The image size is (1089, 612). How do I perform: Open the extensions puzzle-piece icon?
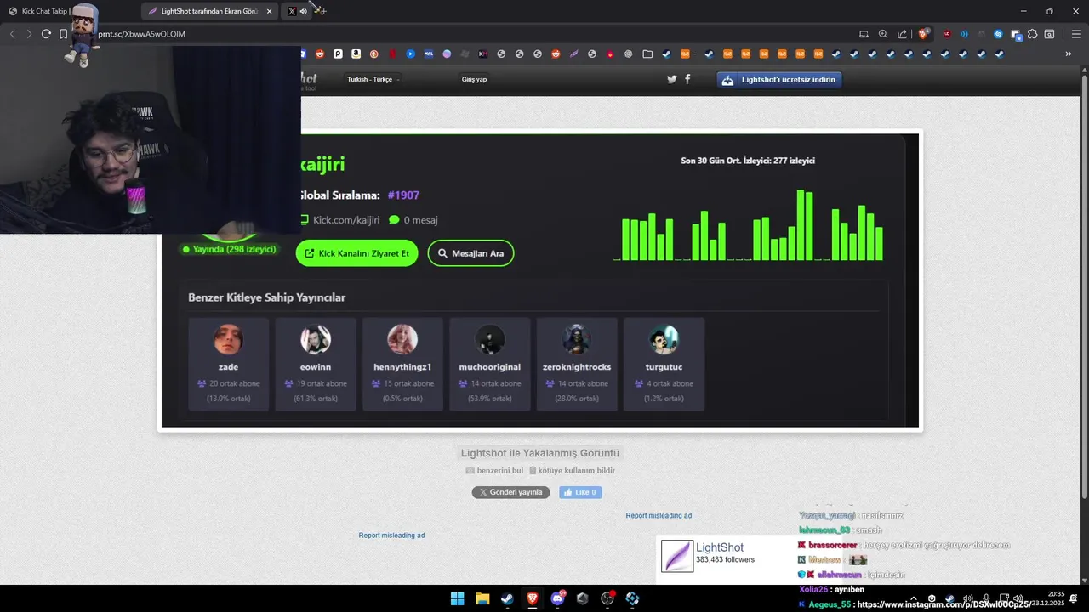tap(1032, 34)
